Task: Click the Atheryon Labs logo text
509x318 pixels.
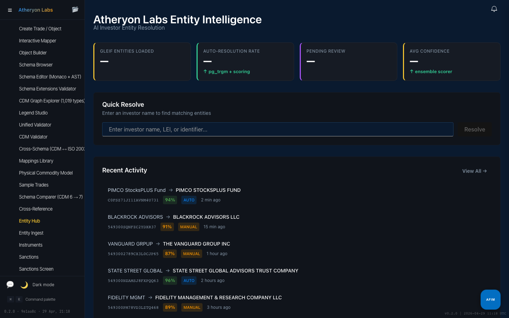Action: click(x=36, y=10)
